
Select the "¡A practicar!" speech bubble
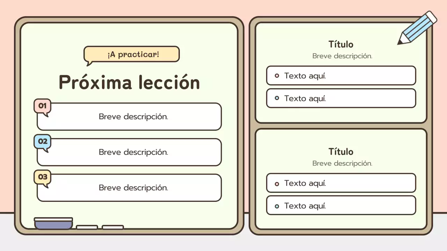point(132,54)
